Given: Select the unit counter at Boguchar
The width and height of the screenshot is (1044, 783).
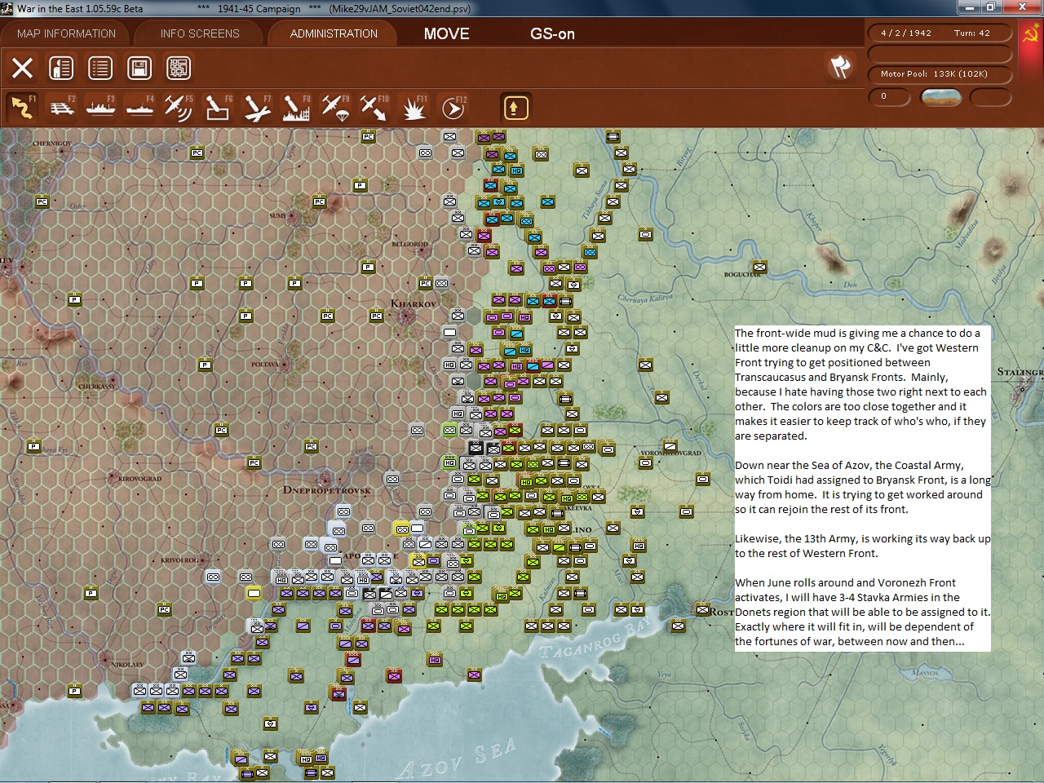Looking at the screenshot, I should (759, 267).
